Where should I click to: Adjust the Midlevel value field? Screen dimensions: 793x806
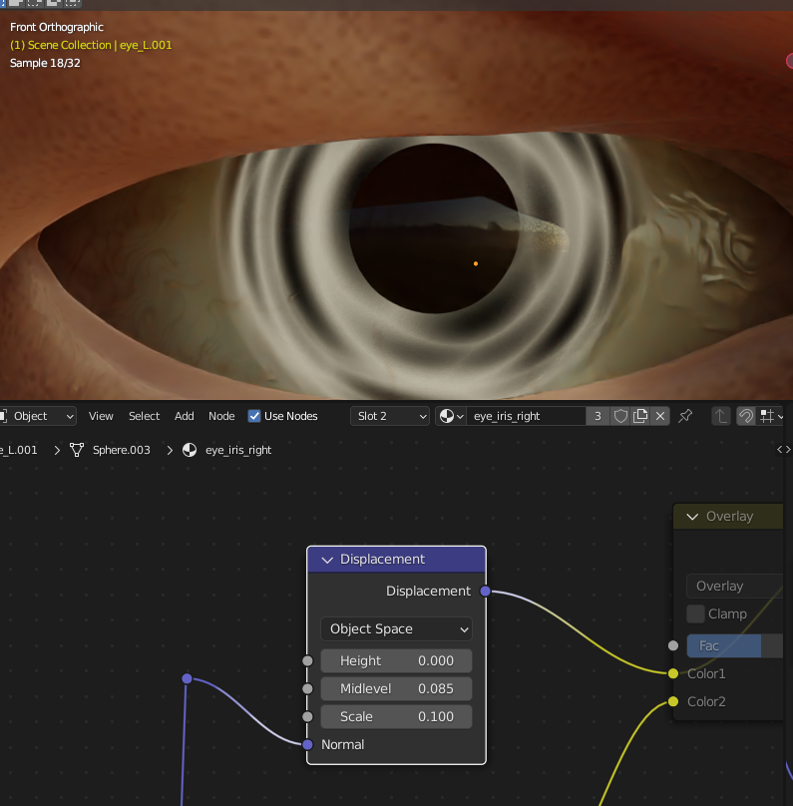pos(396,689)
